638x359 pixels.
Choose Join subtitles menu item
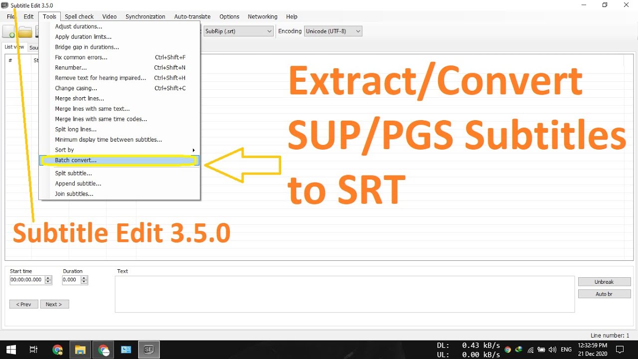(120, 194)
